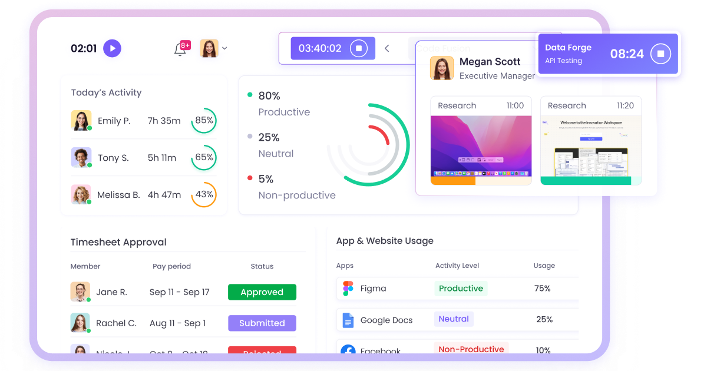Click the Approved status button for Jane R.

[x=262, y=292]
